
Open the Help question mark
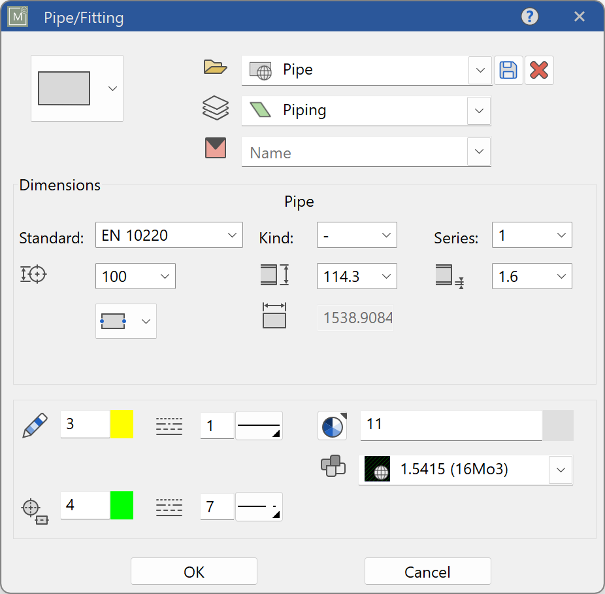[529, 17]
